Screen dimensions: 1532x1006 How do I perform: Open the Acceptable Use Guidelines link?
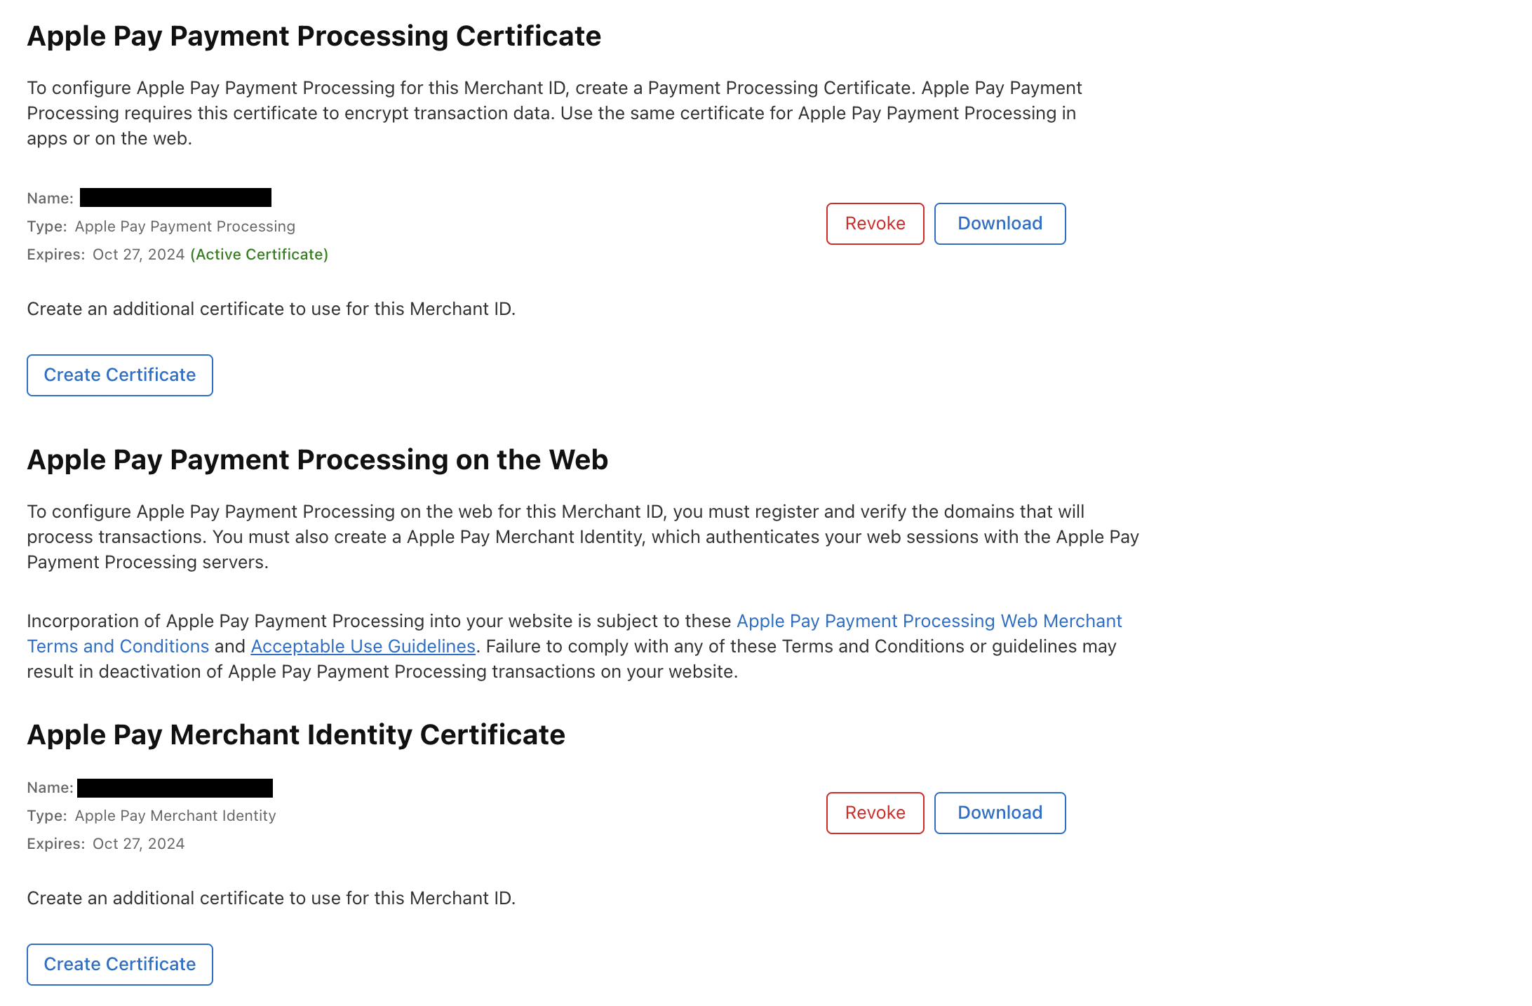pyautogui.click(x=363, y=647)
